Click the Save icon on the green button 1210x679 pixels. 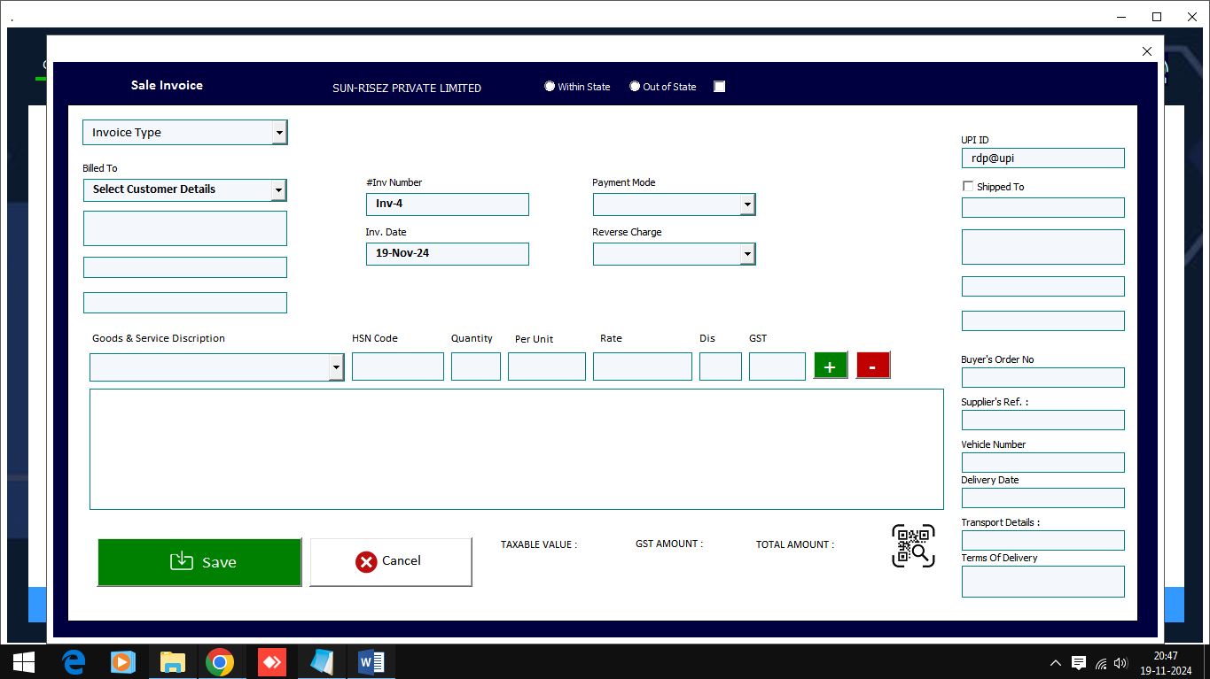[182, 561]
